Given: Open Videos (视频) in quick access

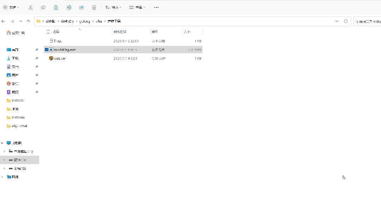Looking at the screenshot, I should (x=13, y=92).
